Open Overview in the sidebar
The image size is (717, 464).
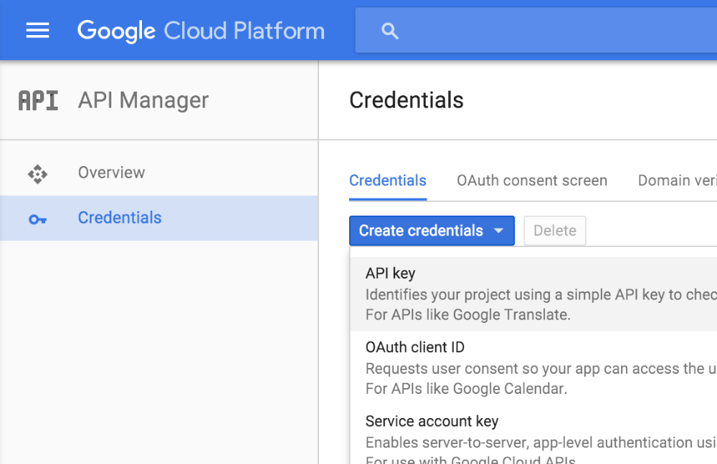[159, 173]
